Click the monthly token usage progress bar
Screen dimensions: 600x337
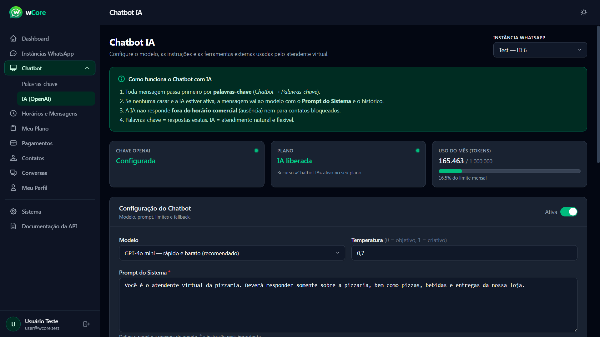[509, 171]
